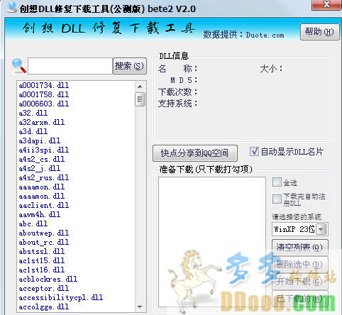The image size is (342, 315).
Task: Select a4s2_j.dll in the list
Action: point(40,168)
